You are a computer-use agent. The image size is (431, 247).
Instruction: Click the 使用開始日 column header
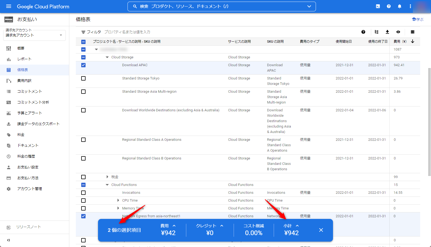[344, 41]
